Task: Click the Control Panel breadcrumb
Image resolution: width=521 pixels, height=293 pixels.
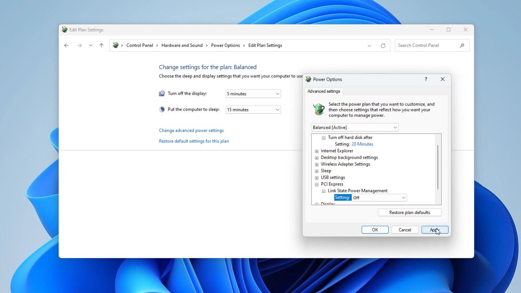Action: click(x=140, y=46)
